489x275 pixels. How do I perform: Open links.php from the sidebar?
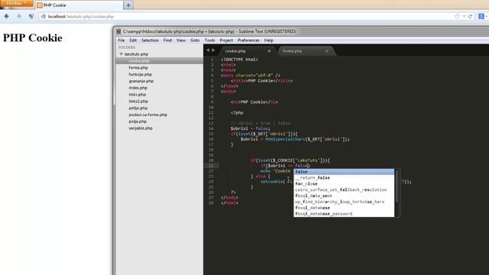click(138, 95)
